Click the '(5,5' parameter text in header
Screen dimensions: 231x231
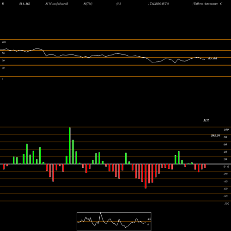tap(119, 4)
